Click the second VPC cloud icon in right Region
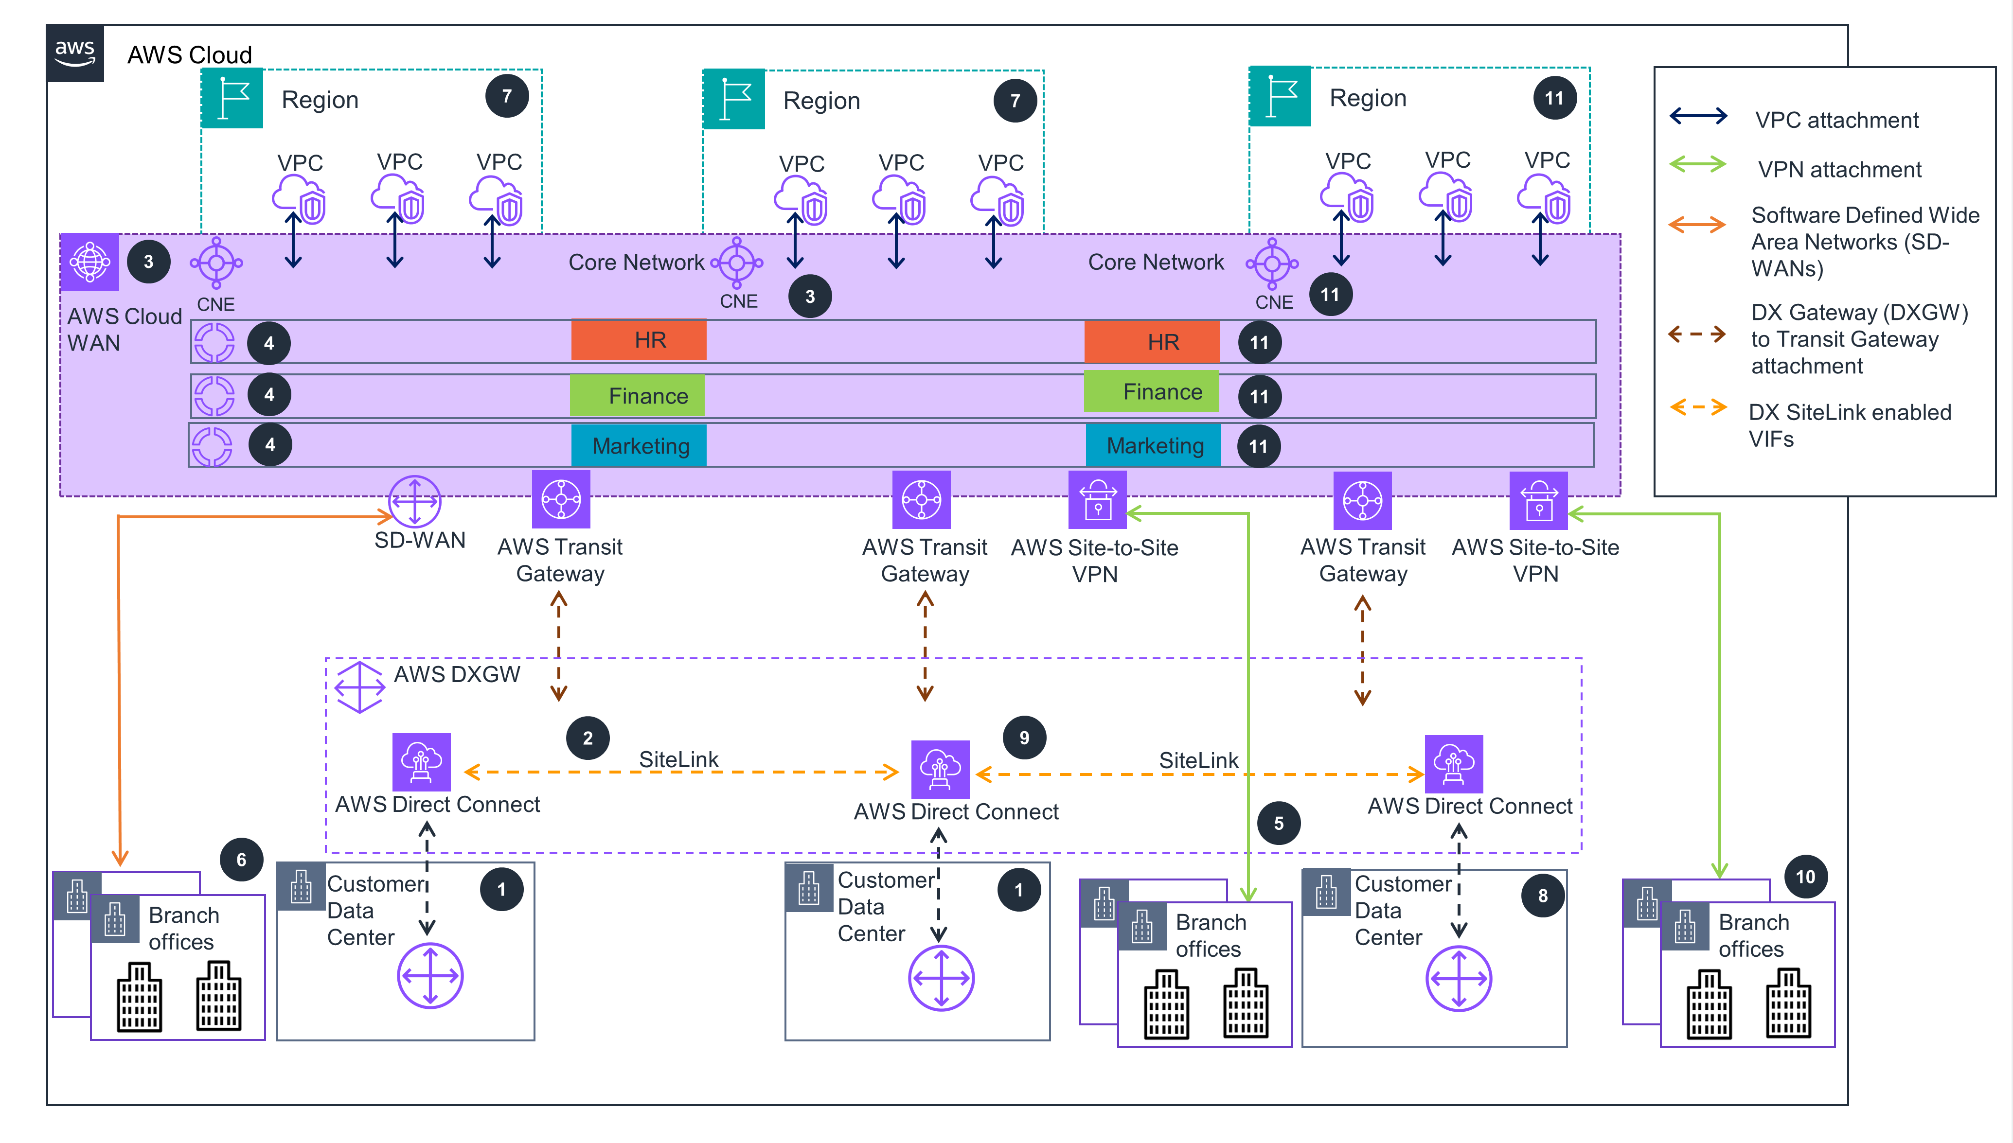 [x=1446, y=196]
